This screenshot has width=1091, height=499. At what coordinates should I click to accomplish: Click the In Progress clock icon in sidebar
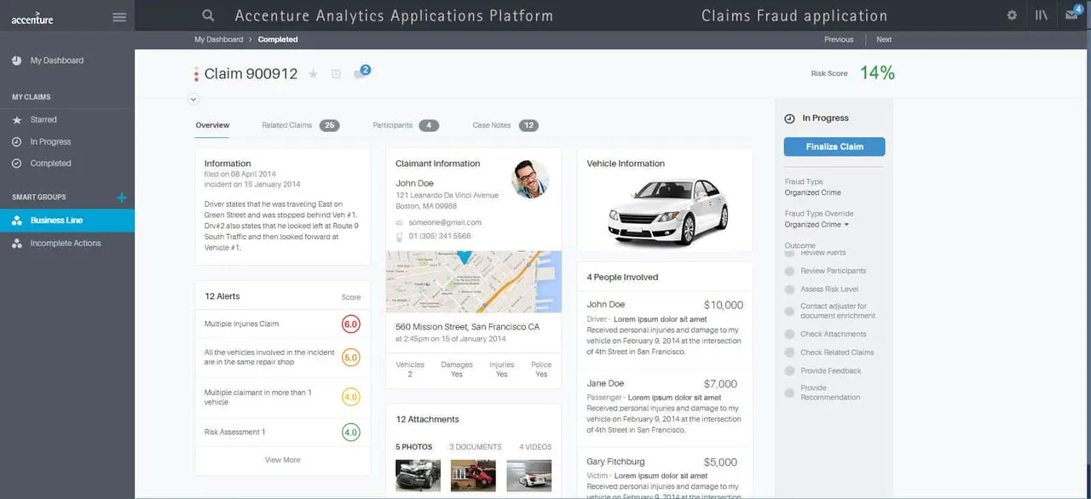click(x=16, y=141)
